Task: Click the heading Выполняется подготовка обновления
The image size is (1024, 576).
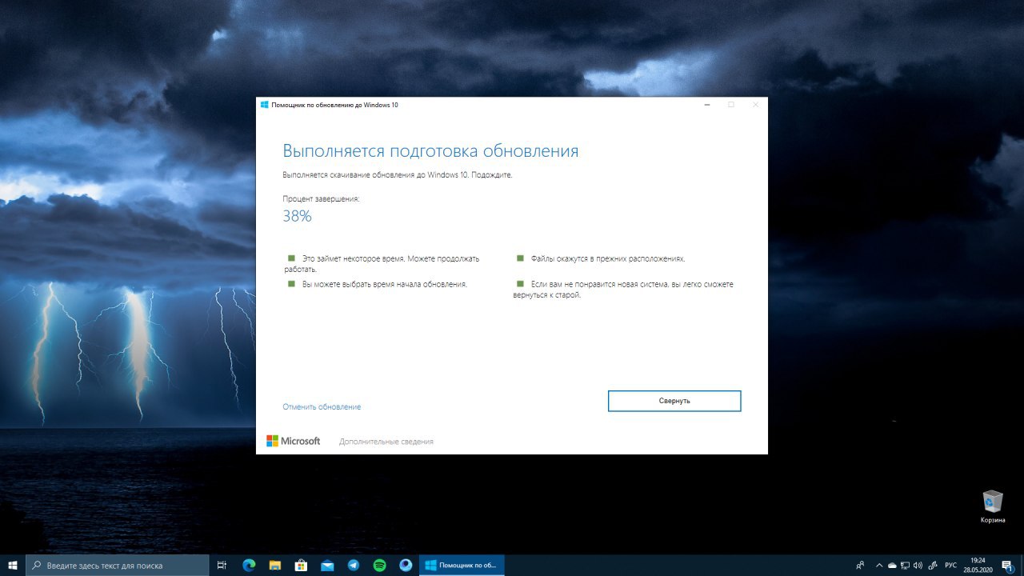Action: [430, 151]
